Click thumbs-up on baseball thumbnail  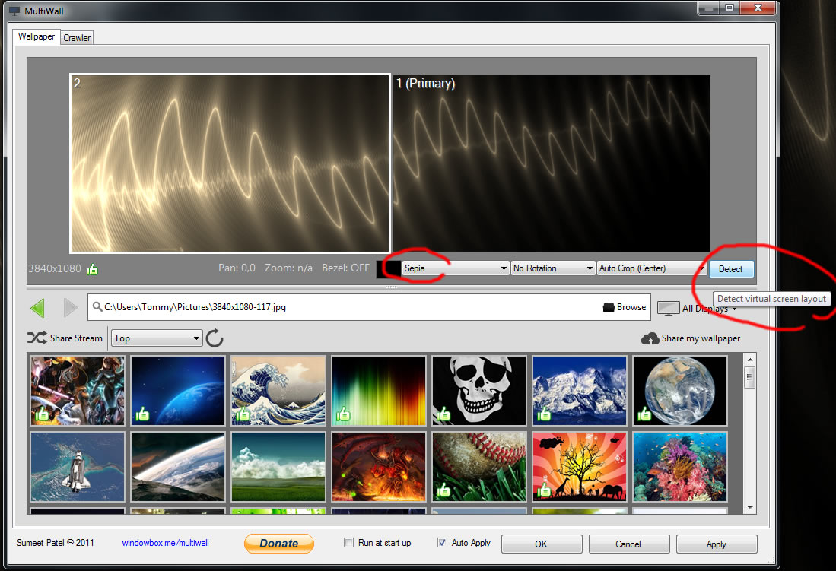click(443, 490)
